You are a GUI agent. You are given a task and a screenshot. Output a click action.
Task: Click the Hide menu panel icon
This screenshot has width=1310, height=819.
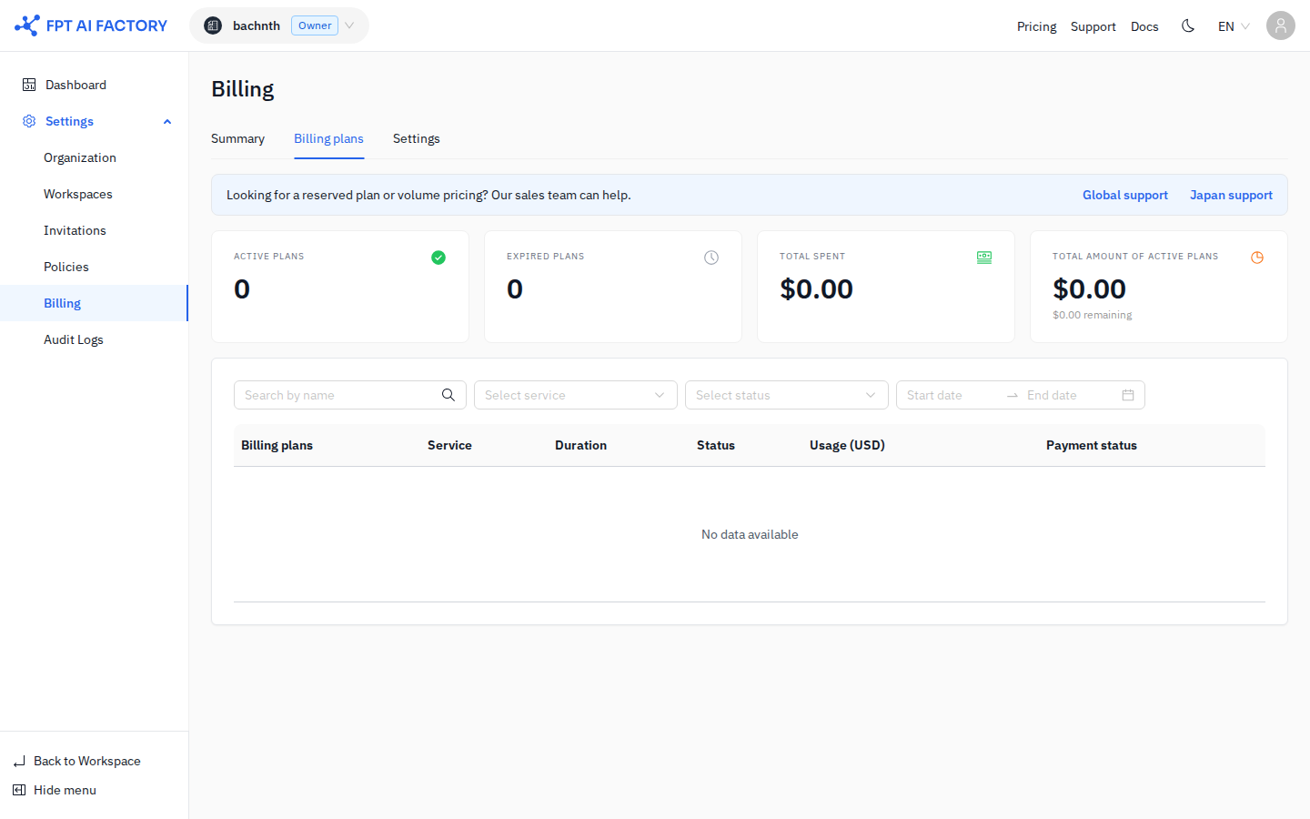click(19, 790)
